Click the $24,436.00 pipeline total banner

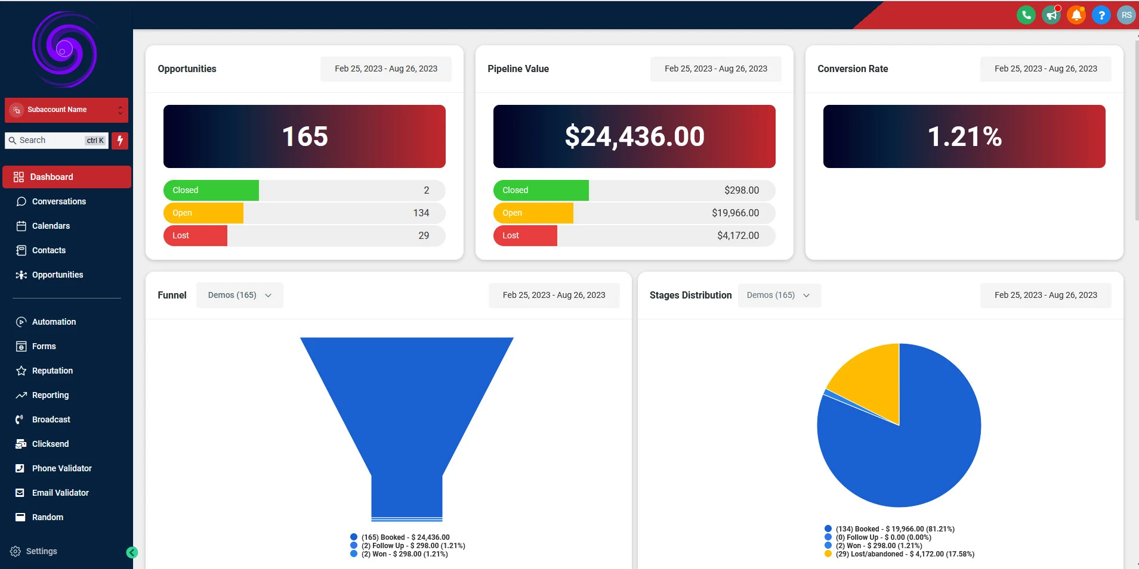[634, 136]
